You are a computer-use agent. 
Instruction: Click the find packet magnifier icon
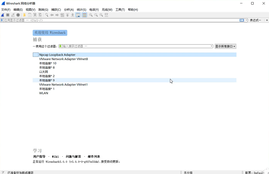(x=46, y=15)
